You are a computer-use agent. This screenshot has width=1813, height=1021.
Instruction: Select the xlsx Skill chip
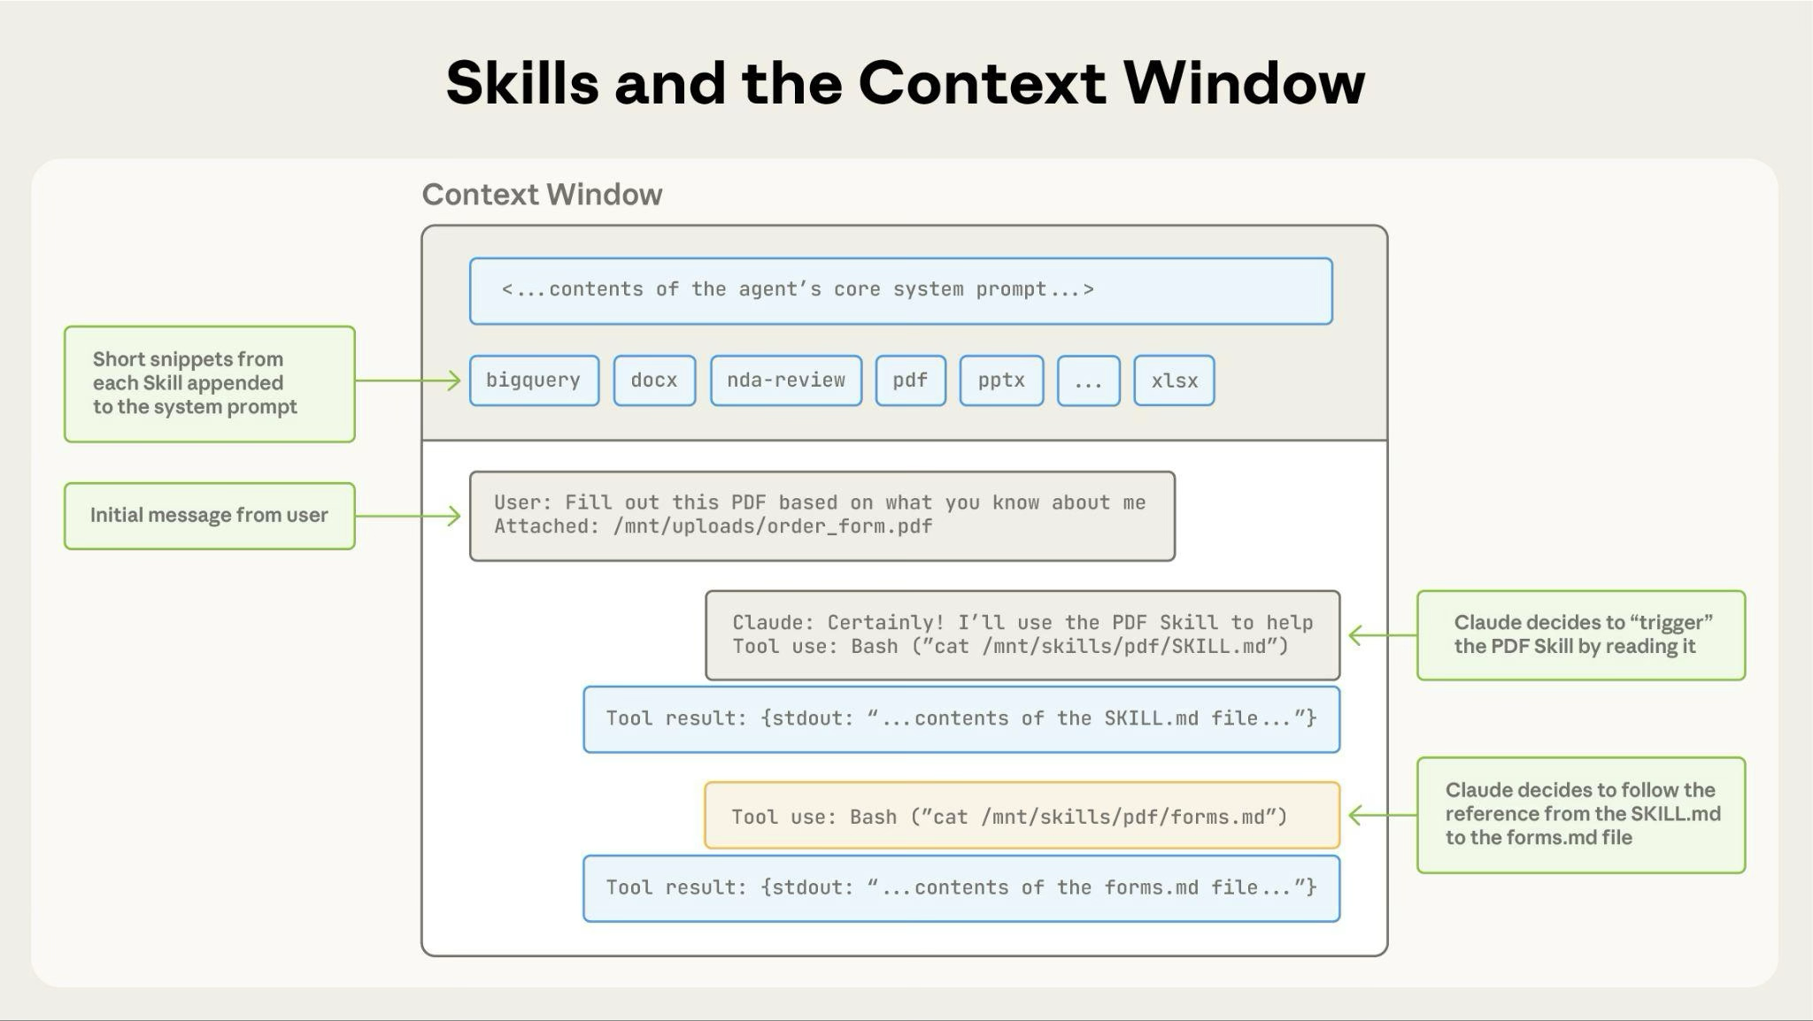tap(1174, 380)
